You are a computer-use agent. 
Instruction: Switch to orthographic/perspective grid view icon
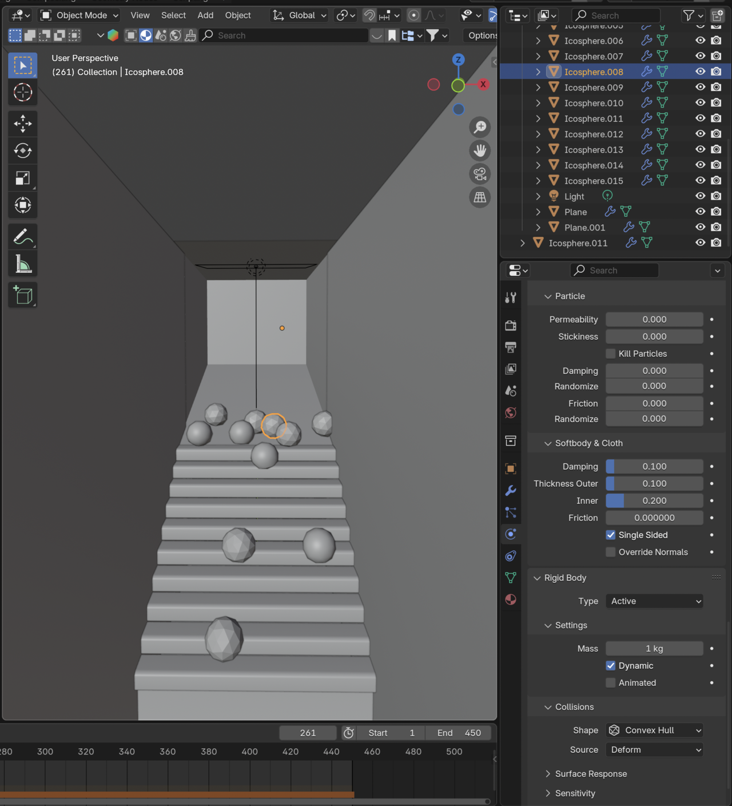[480, 197]
